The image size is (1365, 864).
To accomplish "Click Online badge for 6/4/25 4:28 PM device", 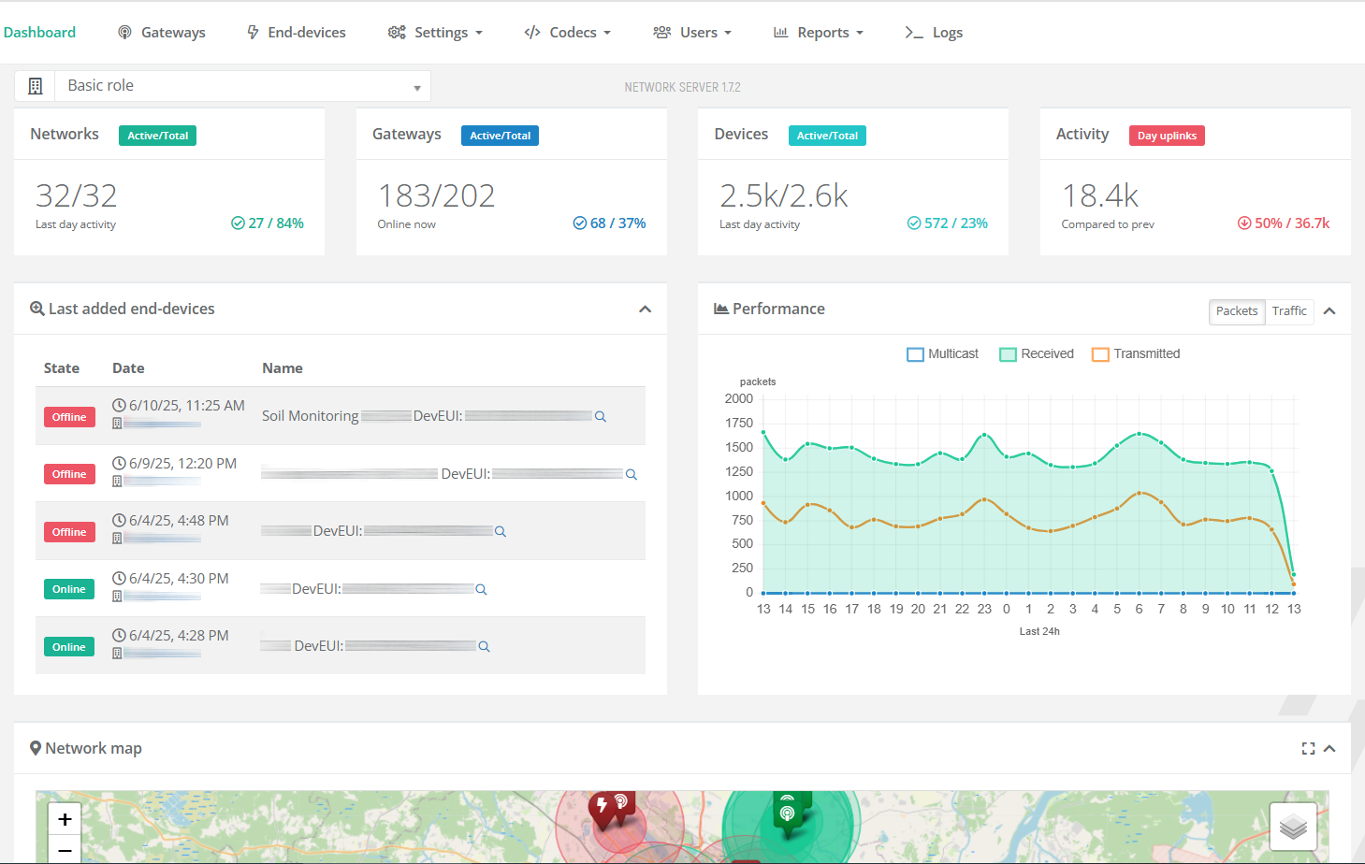I will [x=69, y=647].
